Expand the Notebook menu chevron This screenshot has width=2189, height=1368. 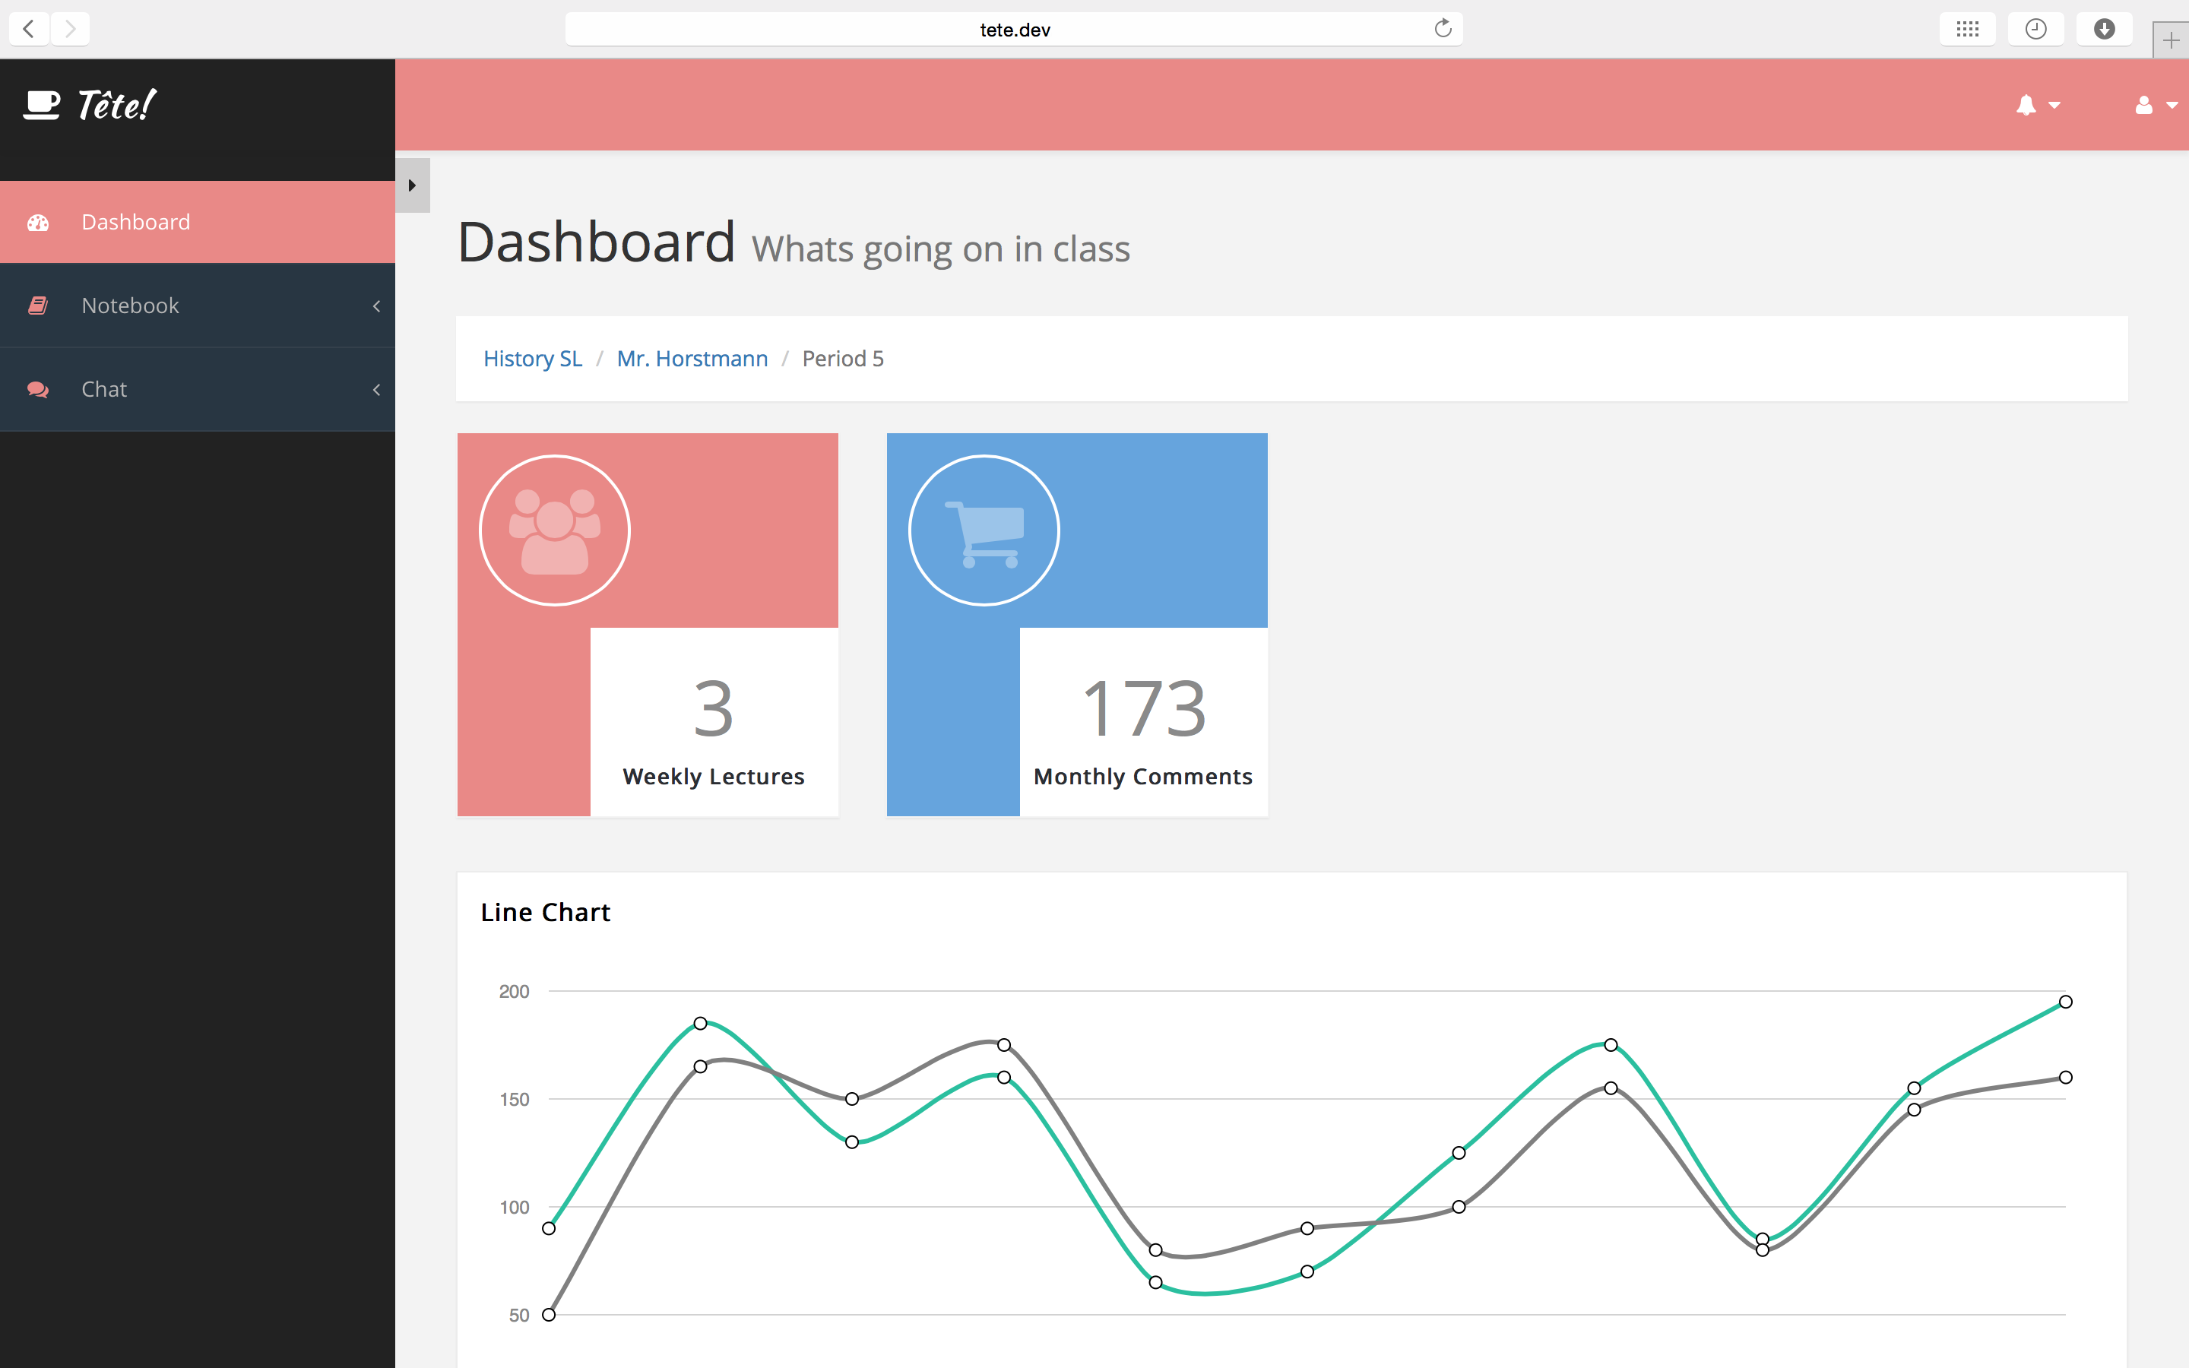tap(376, 306)
